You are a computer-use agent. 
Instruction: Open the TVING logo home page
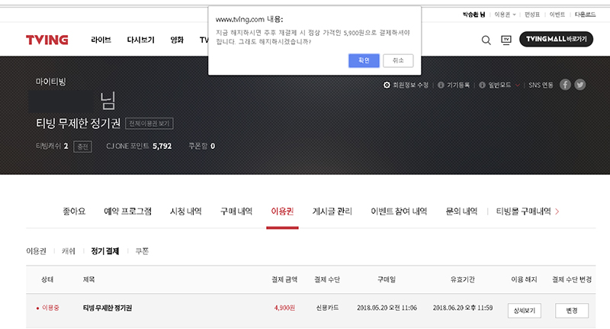47,40
